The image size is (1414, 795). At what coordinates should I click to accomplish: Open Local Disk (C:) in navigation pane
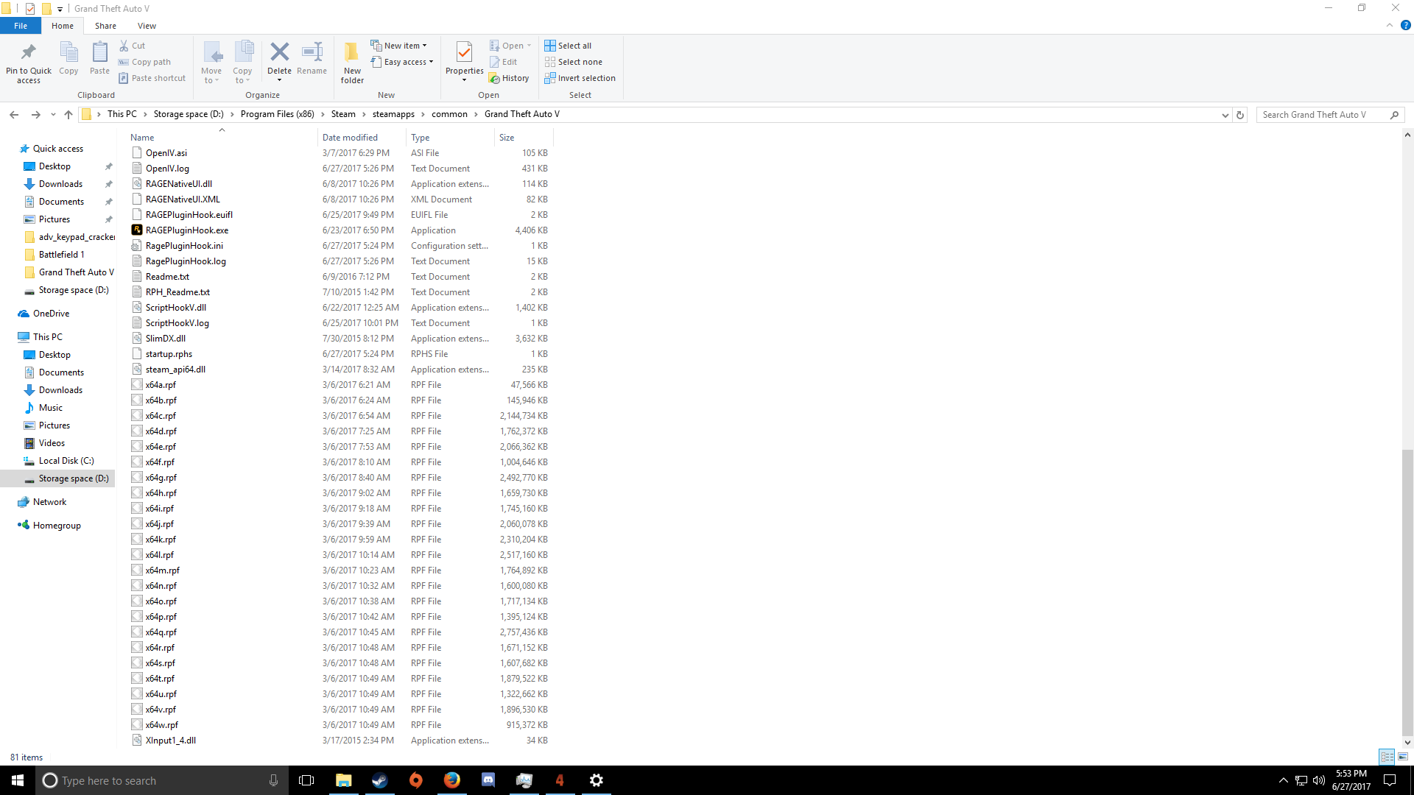[x=66, y=461]
